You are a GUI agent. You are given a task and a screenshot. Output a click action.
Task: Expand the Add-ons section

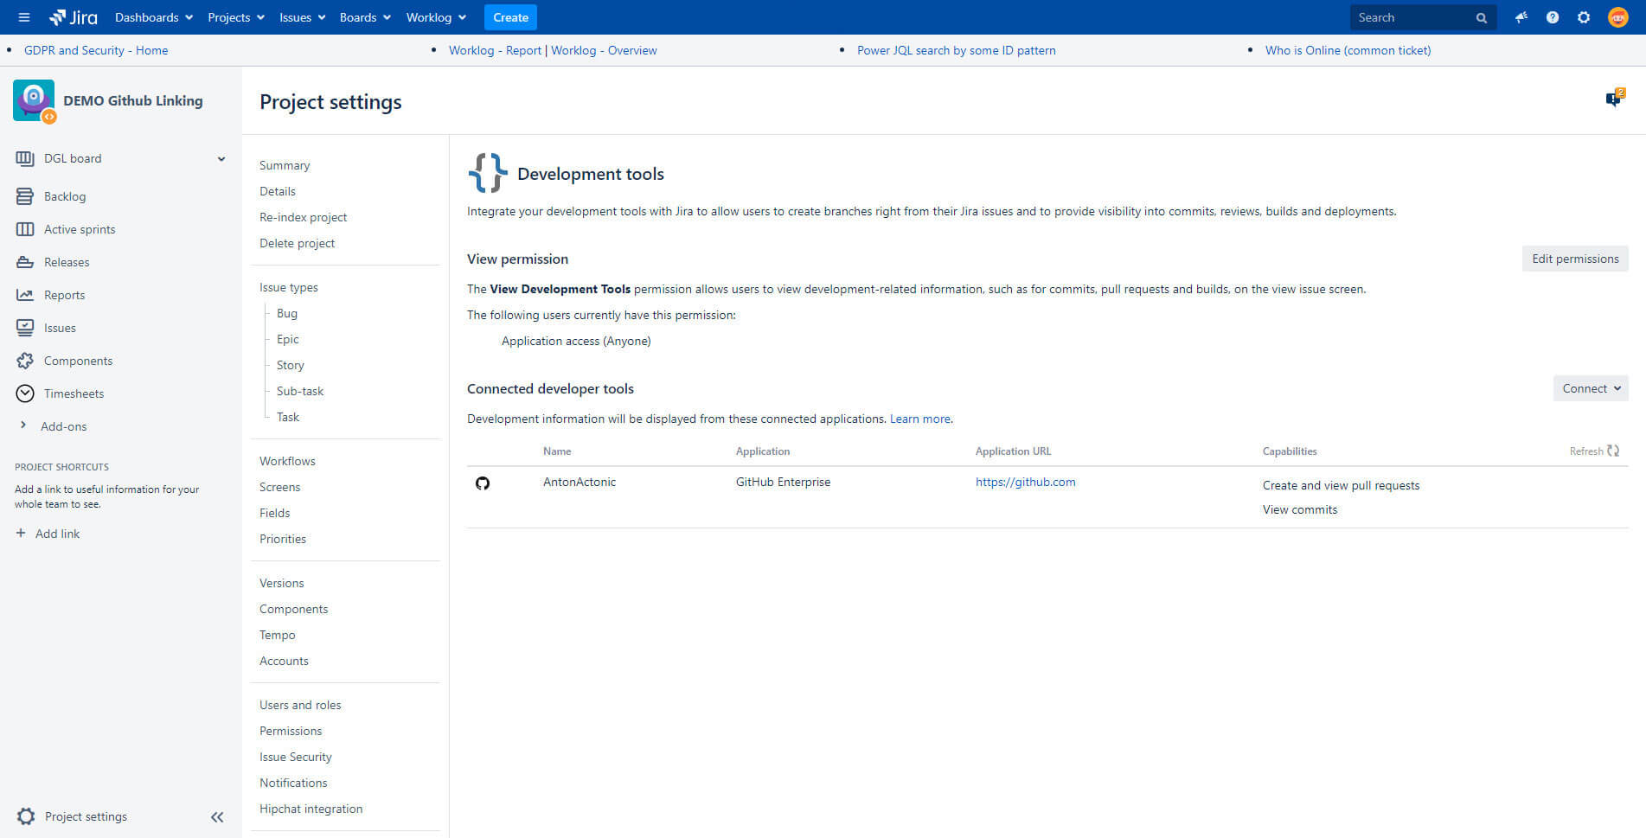(22, 425)
